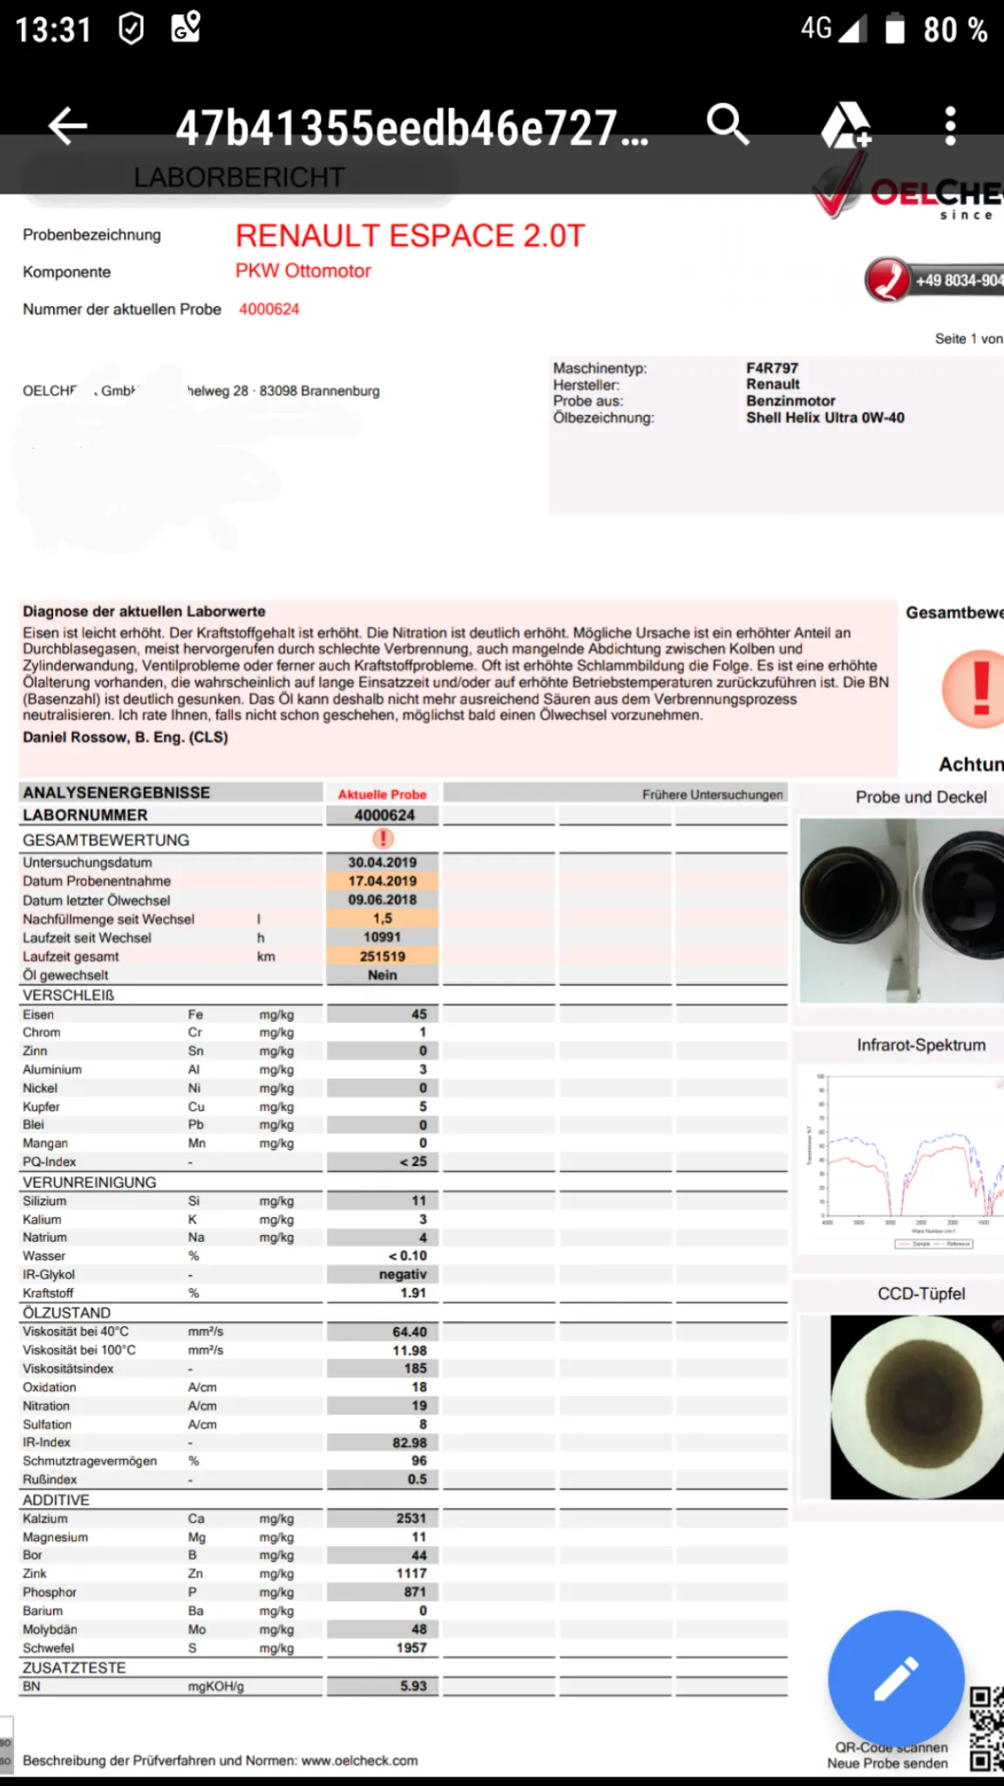
Task: Select the Viskosität bei 40°C value 64.40
Action: click(410, 1332)
